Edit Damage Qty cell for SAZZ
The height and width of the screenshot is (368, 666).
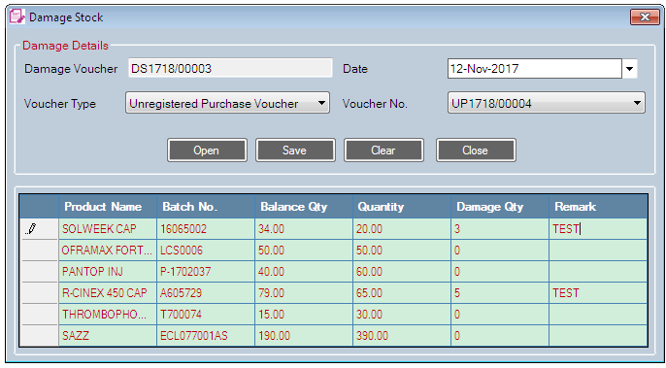coord(500,336)
